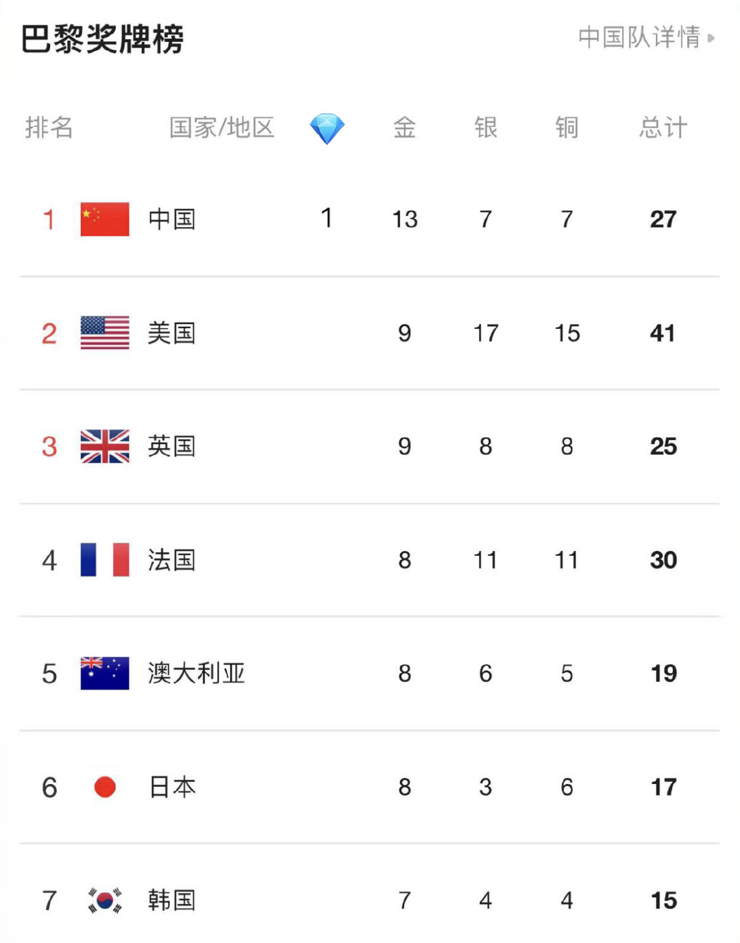This screenshot has height=943, width=740.
Task: Click the France flag icon
Action: (105, 560)
